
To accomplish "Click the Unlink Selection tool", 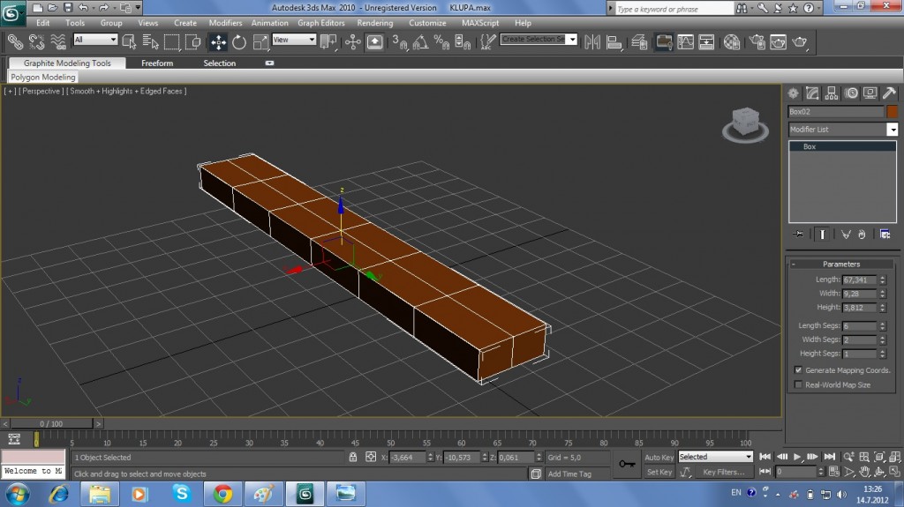I will point(37,42).
